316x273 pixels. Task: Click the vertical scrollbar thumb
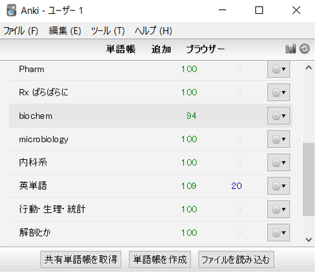(309, 180)
